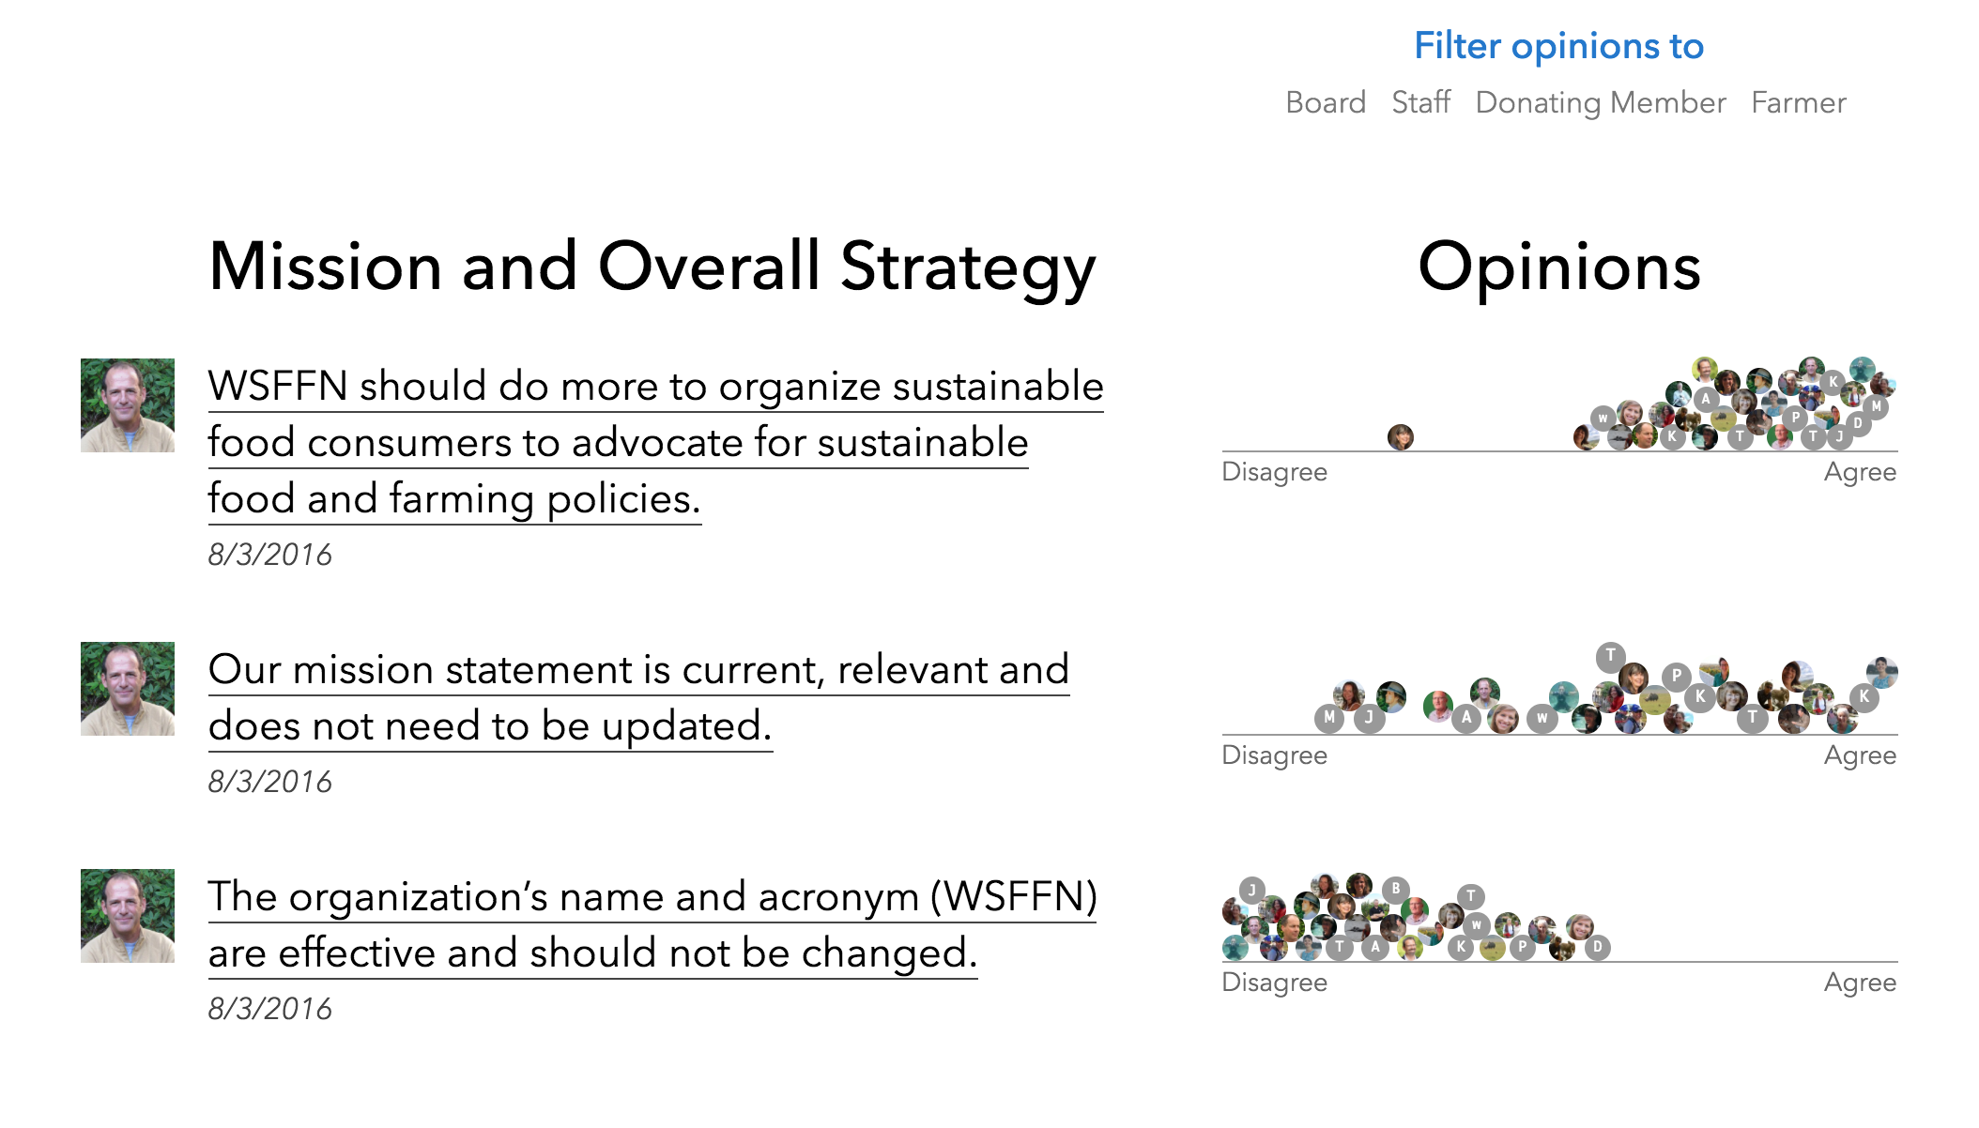Open the organize sustainable food consumers proposal
Image resolution: width=1979 pixels, height=1128 pixels.
click(x=655, y=442)
